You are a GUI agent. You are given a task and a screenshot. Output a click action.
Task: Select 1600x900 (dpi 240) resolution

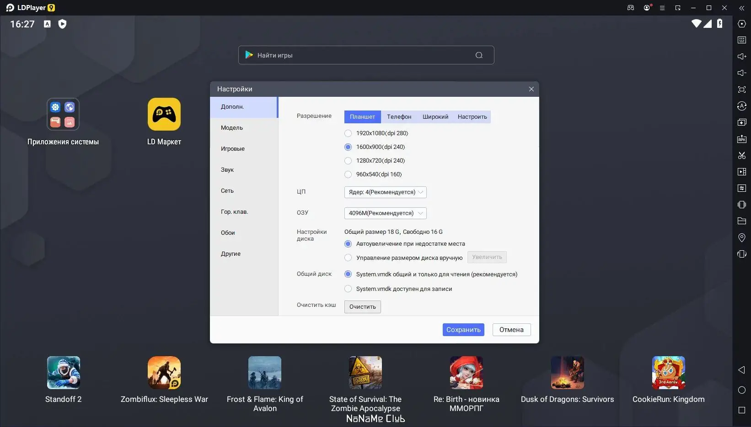(x=348, y=147)
